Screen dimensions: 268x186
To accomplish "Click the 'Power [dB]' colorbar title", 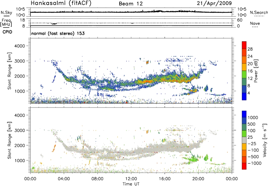I will click(256, 71).
